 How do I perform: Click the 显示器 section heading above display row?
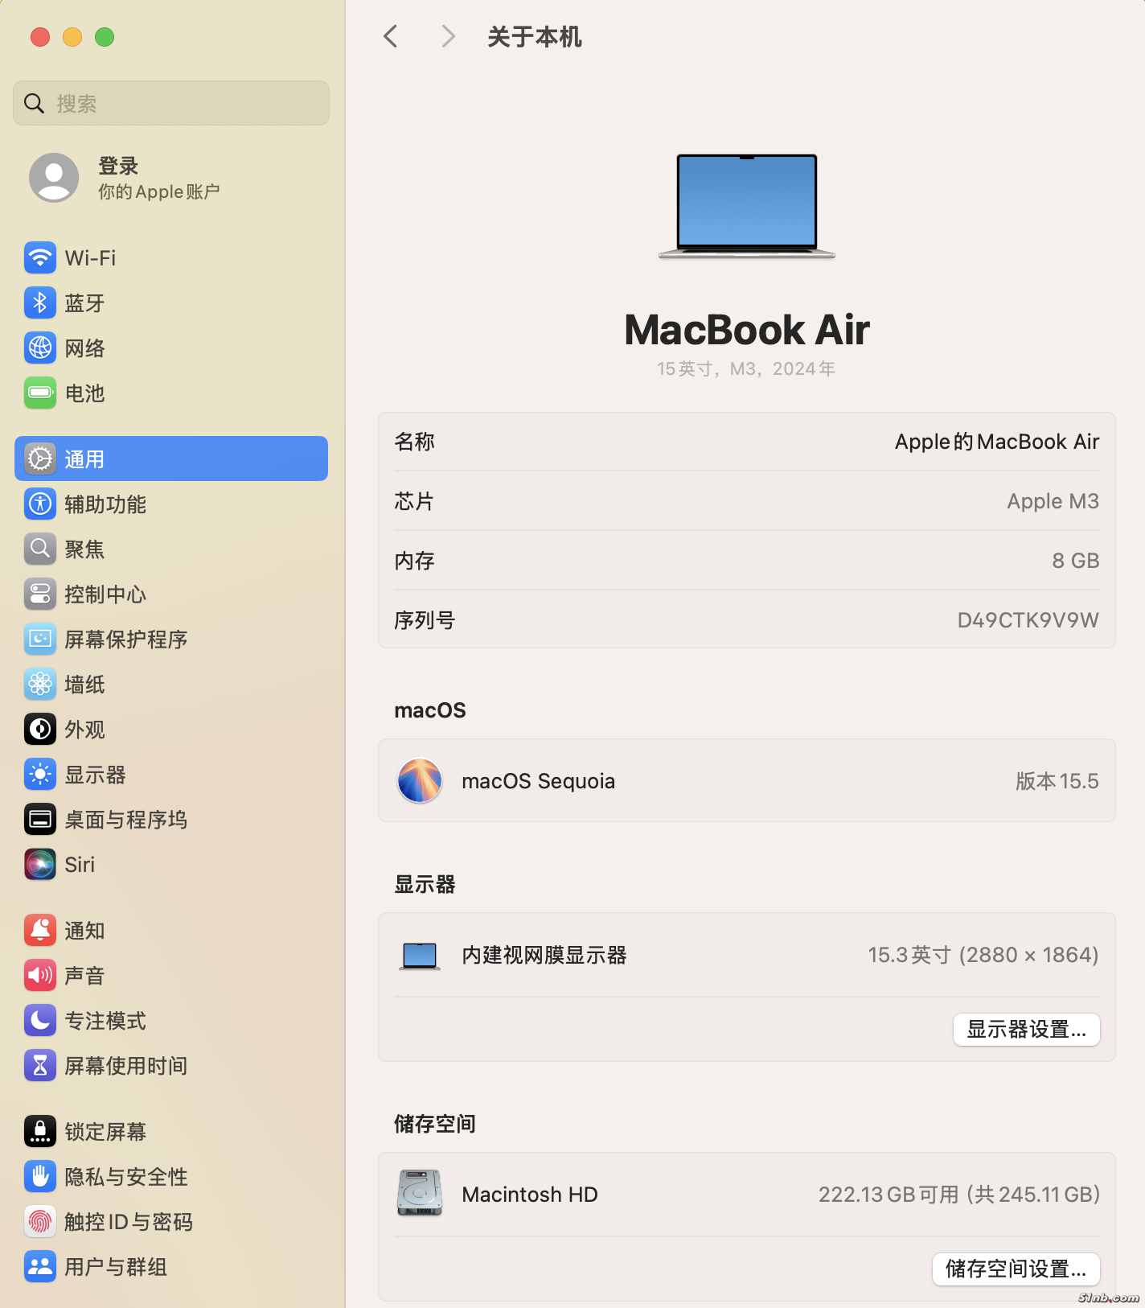tap(425, 885)
